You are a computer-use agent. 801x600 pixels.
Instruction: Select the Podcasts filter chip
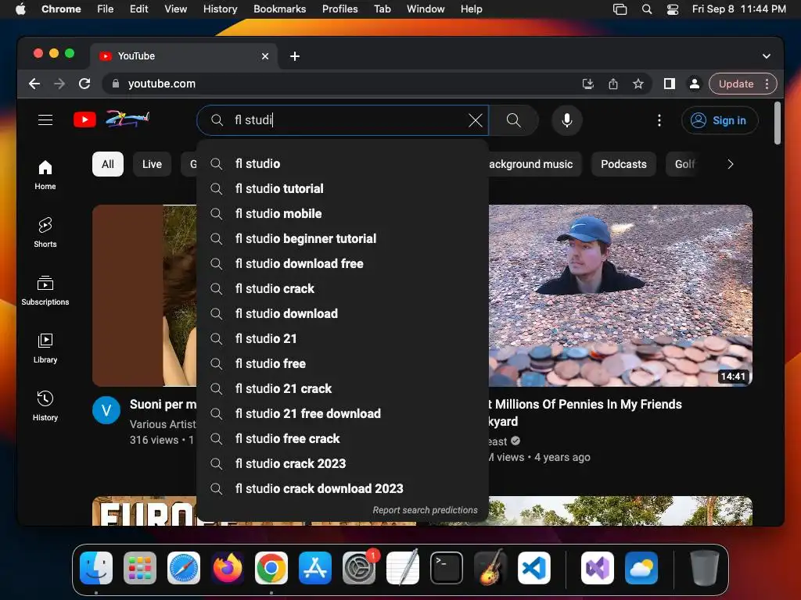[x=623, y=164]
